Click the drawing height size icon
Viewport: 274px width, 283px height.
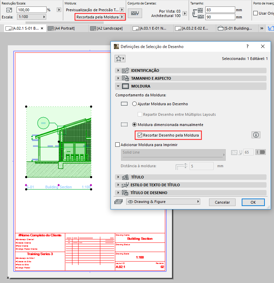pos(201,17)
